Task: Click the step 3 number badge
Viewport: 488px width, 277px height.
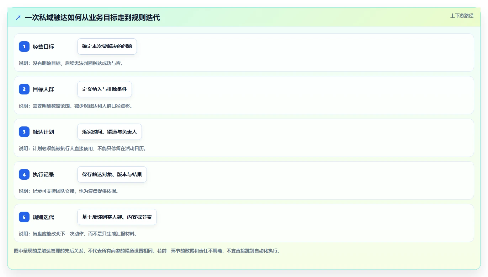Action: [x=24, y=132]
